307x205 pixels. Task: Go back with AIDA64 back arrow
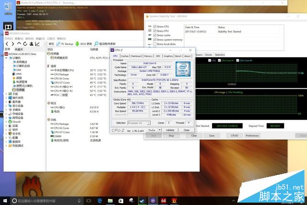[7, 44]
